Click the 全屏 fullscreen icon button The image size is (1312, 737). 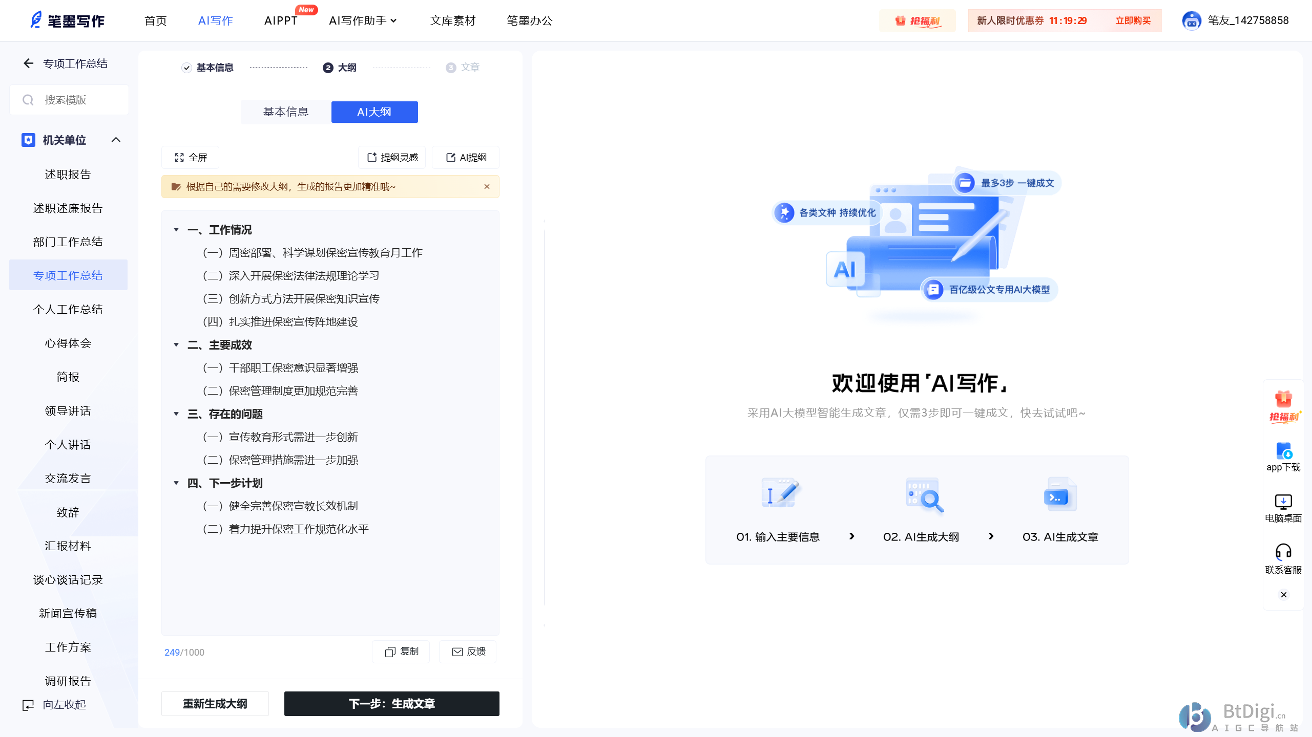191,158
